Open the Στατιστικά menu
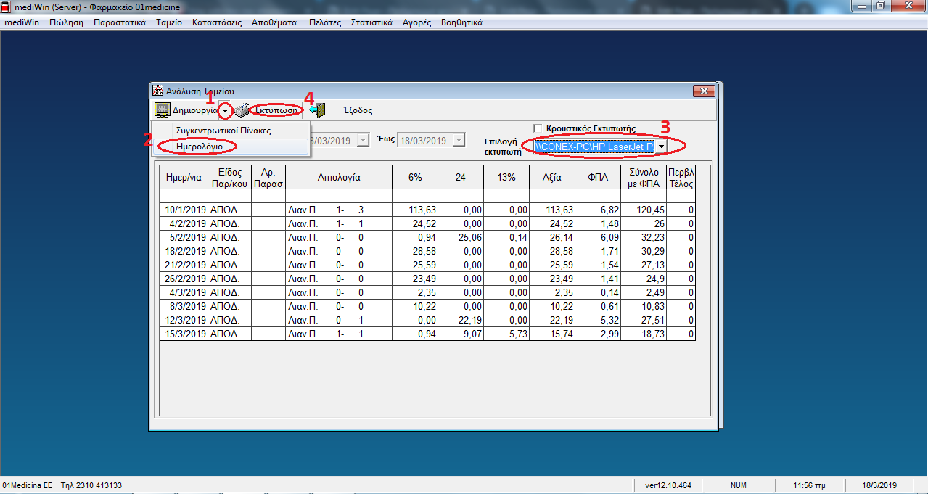This screenshot has height=494, width=928. pos(371,22)
